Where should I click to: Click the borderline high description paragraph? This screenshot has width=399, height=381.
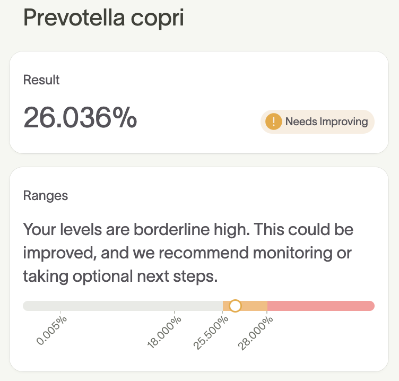pos(188,253)
